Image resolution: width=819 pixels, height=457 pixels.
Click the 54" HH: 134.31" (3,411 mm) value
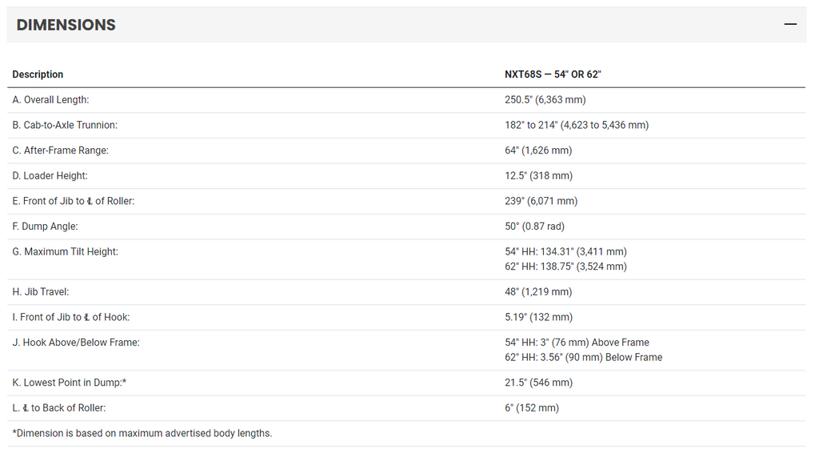coord(565,251)
